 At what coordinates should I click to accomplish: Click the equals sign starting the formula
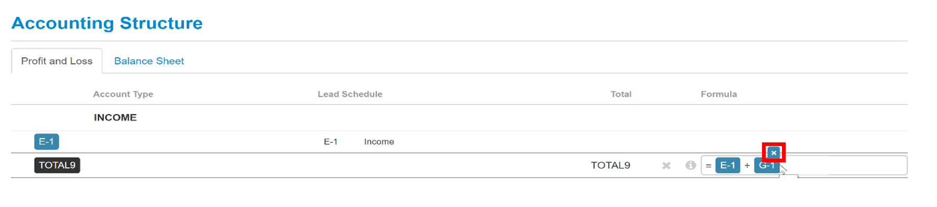[708, 165]
